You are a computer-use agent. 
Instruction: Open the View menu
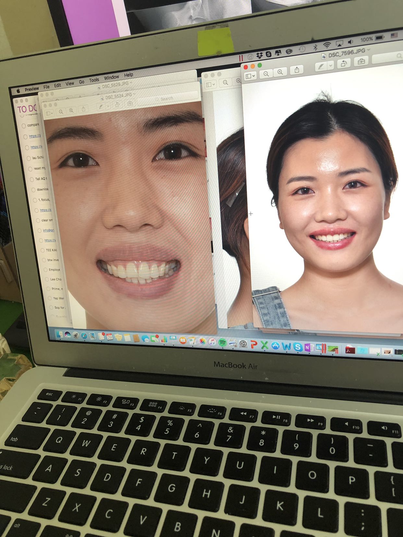click(70, 84)
